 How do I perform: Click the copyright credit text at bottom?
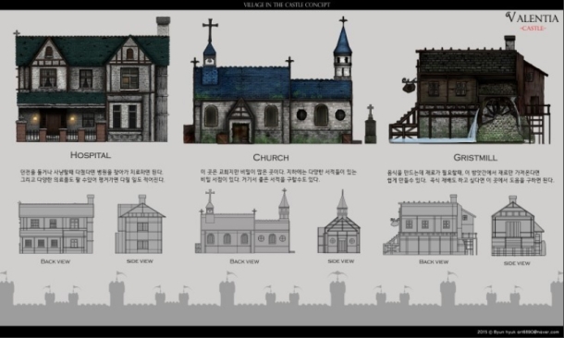[x=518, y=332]
